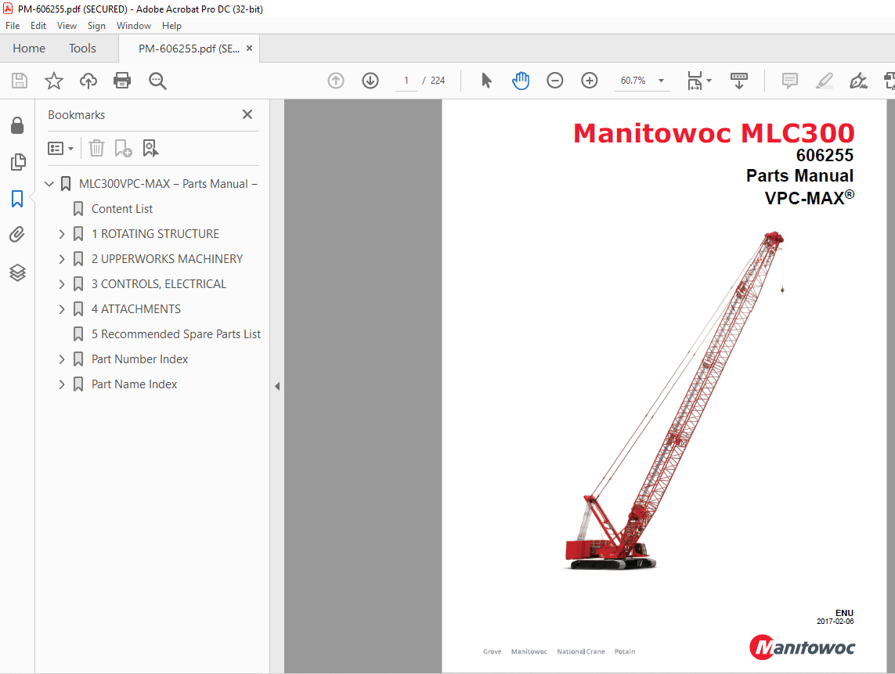Choose the Selection arrow tool
Viewport: 895px width, 674px height.
point(486,81)
